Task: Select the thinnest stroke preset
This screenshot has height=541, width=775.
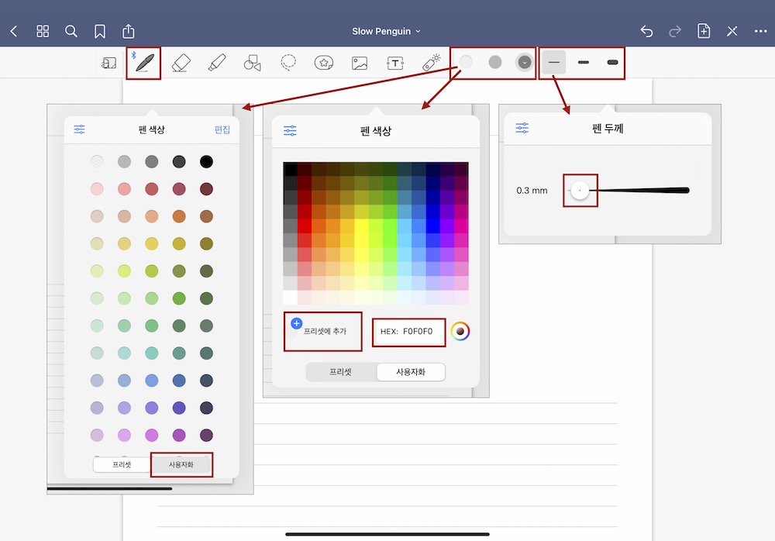Action: click(x=554, y=62)
